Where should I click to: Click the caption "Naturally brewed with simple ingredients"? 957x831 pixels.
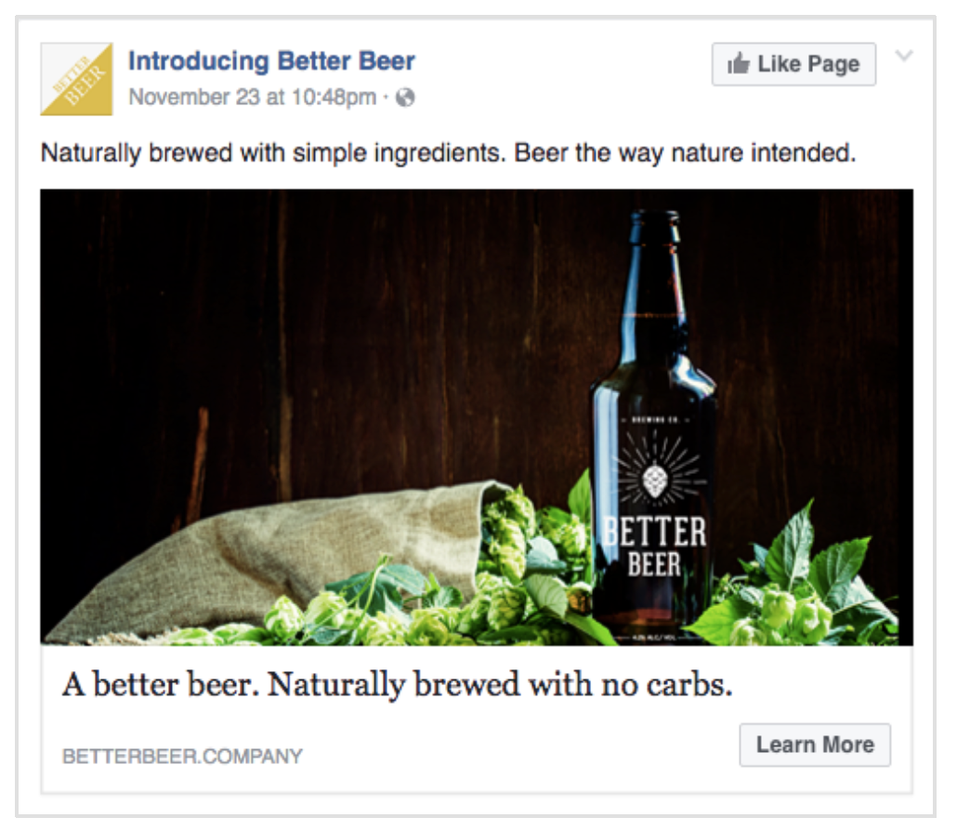point(448,152)
